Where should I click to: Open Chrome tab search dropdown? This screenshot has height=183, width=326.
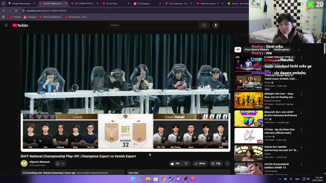point(3,4)
